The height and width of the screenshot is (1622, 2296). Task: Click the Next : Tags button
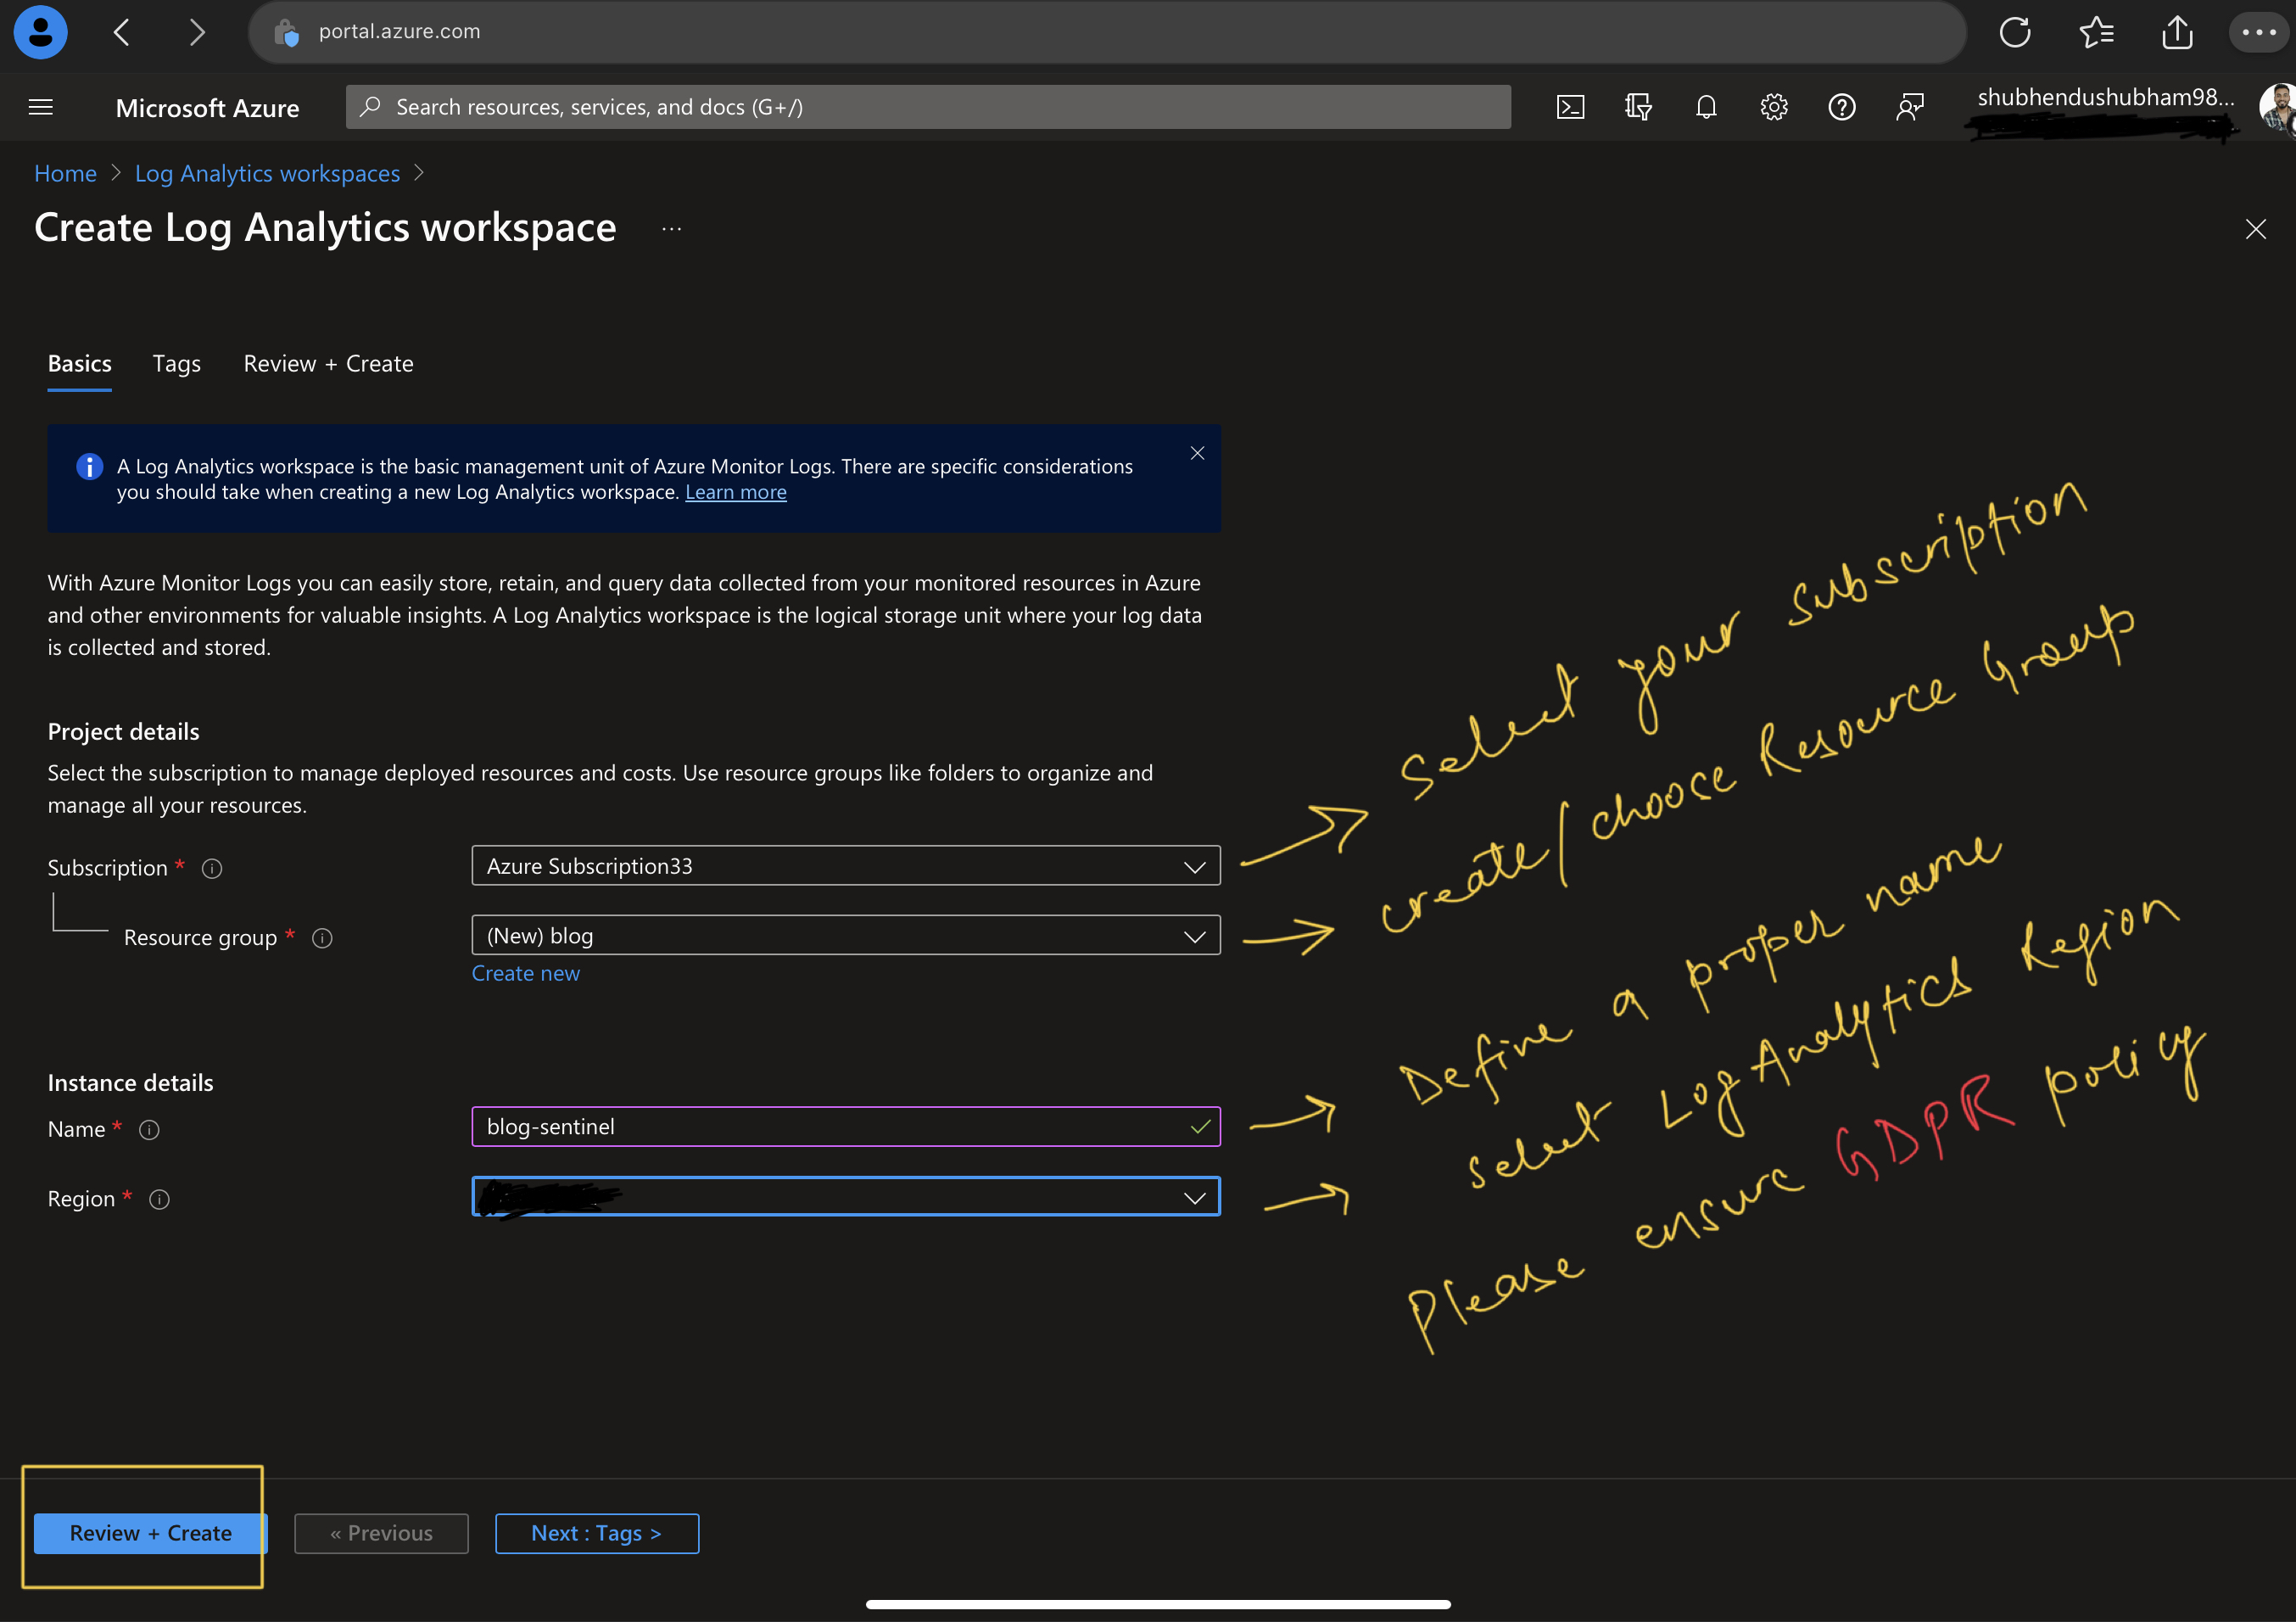point(596,1533)
